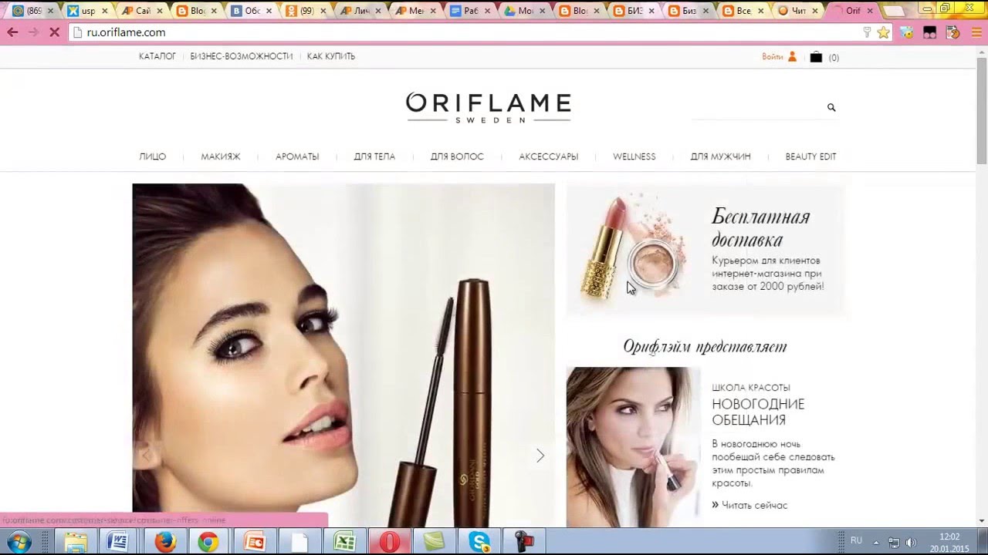Switch to the Раб Google Docs tab
This screenshot has height=555, width=988.
click(x=470, y=11)
